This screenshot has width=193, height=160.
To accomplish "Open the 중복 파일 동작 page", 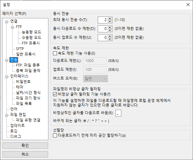I will coord(28,71).
